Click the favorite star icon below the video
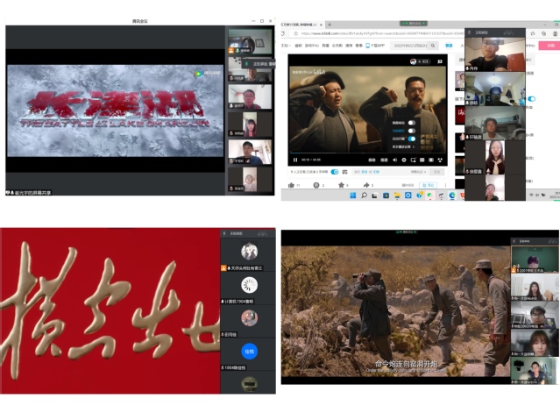The height and width of the screenshot is (420, 560). (342, 186)
